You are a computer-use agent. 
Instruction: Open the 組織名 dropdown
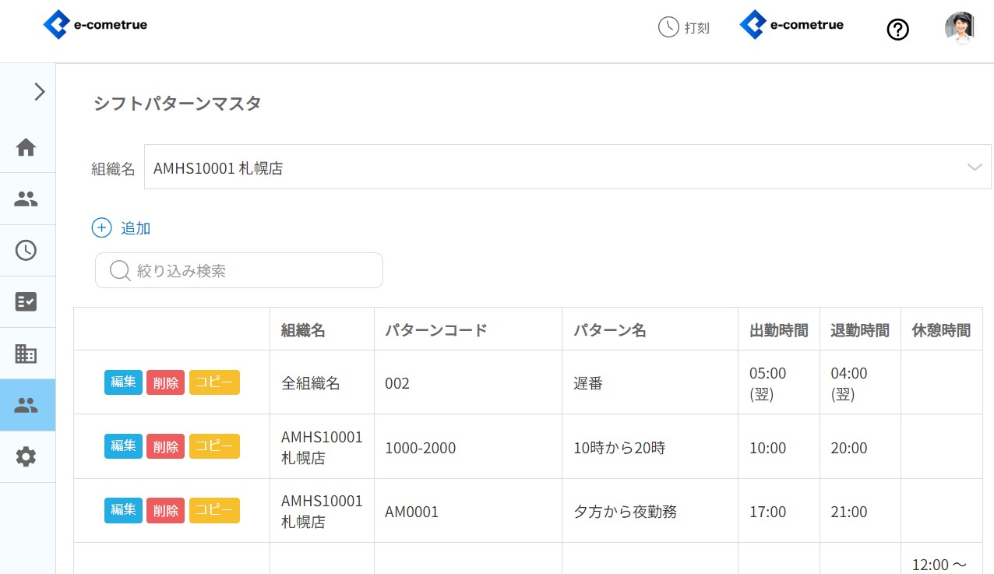[x=567, y=167]
